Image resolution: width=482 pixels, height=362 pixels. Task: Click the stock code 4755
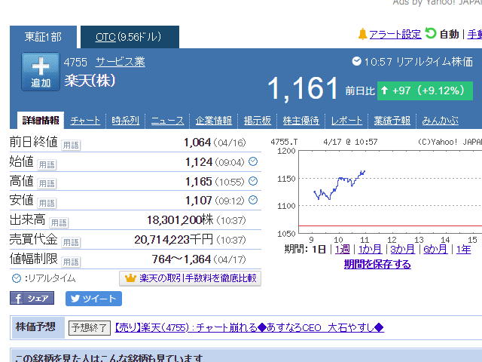75,62
